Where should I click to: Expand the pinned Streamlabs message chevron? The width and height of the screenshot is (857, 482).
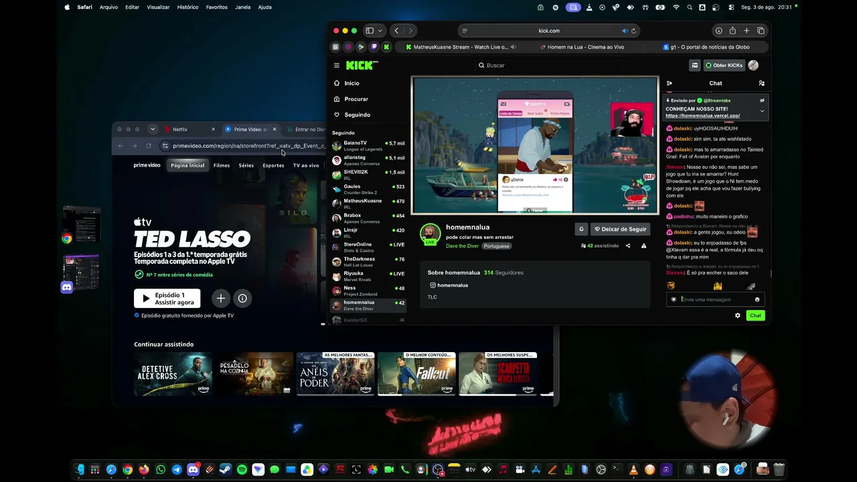click(x=762, y=111)
